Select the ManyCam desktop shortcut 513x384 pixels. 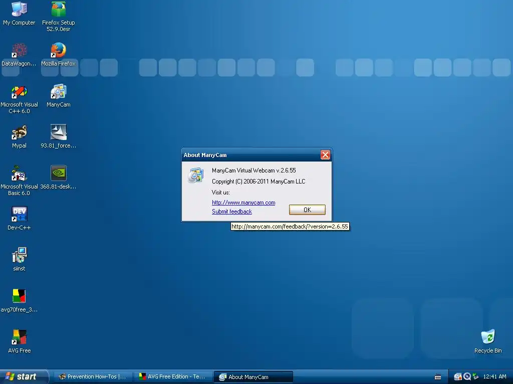click(58, 95)
